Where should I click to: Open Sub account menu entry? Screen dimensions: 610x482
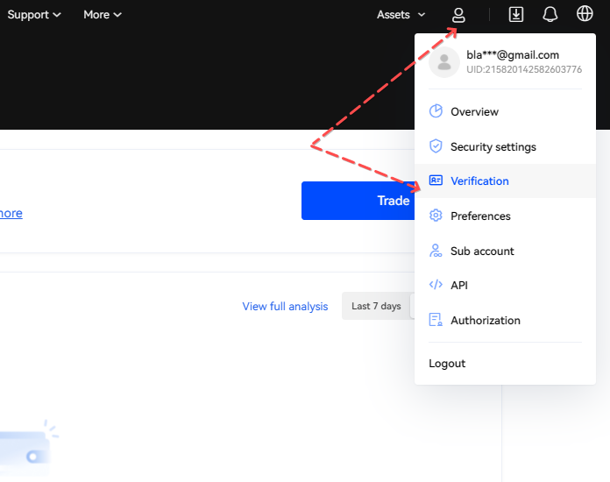pyautogui.click(x=482, y=251)
